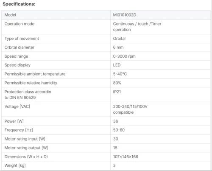Image resolution: width=212 pixels, height=171 pixels.
Task: Click the Type of movement label
Action: click(x=22, y=39)
